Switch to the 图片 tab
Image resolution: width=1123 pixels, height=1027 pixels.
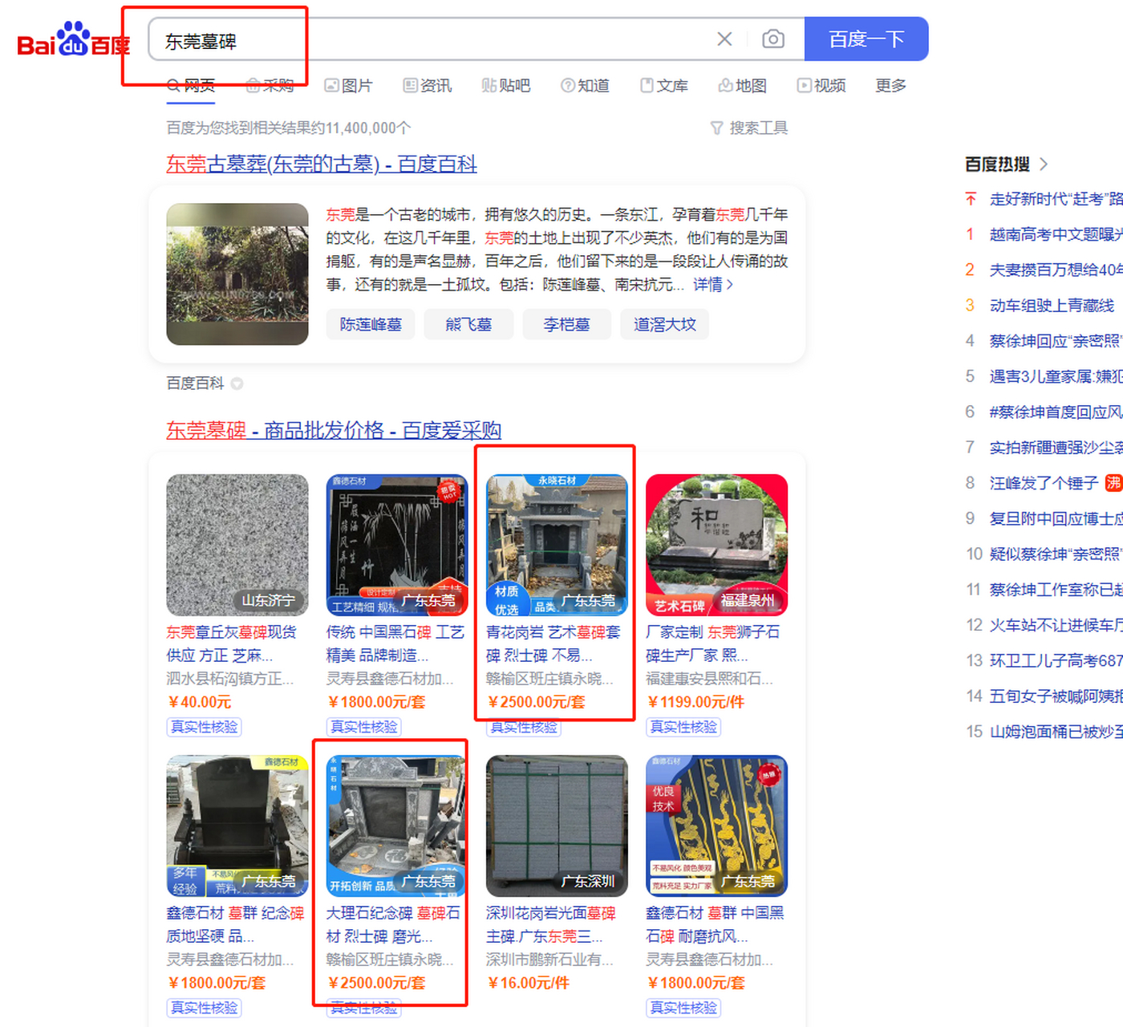click(x=349, y=85)
